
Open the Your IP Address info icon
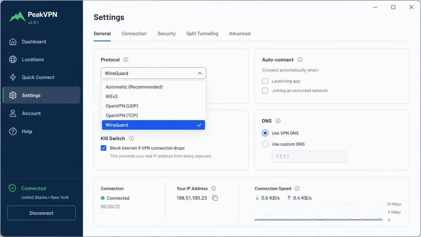click(214, 189)
